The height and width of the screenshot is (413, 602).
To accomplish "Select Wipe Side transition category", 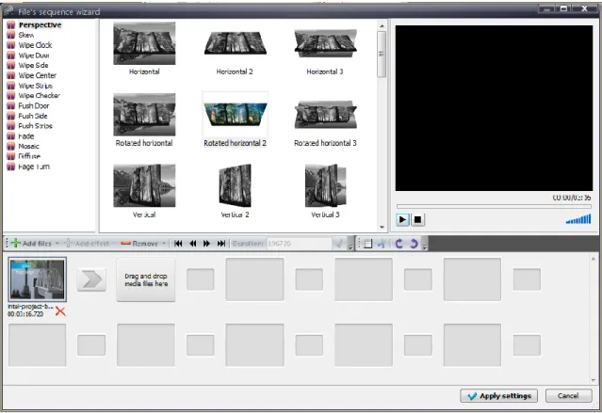I will click(x=33, y=65).
